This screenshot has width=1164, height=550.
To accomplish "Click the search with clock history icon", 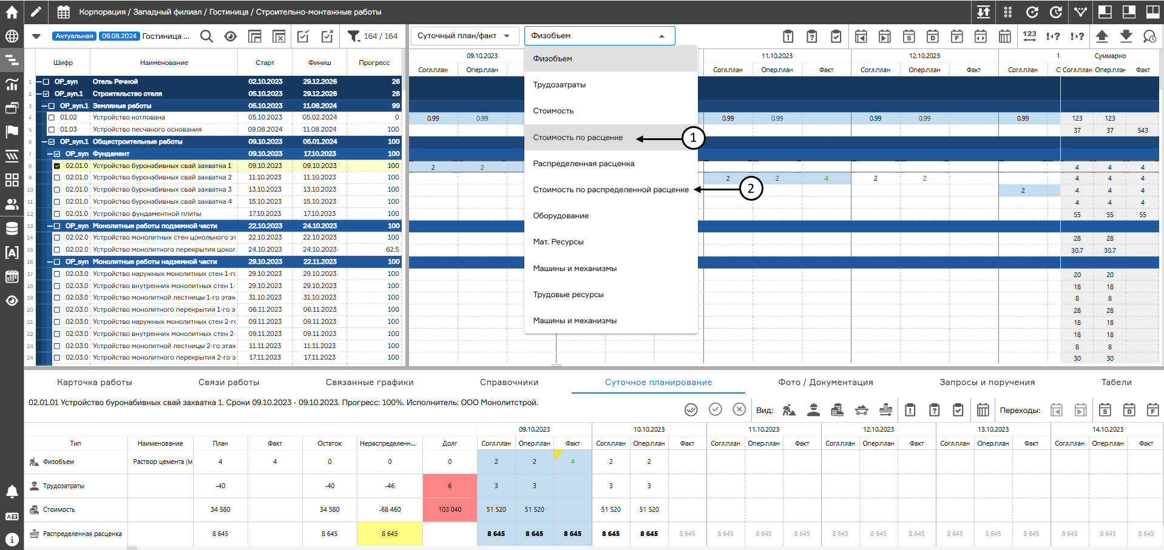I will click(1149, 36).
